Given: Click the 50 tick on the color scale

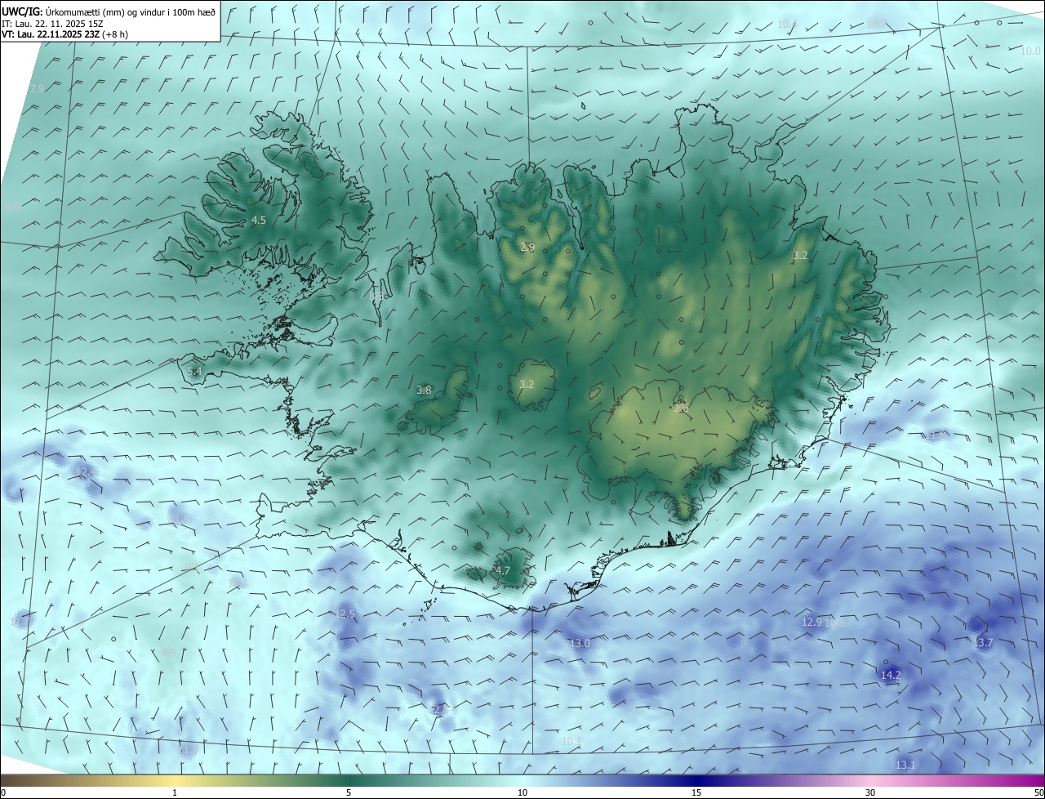Looking at the screenshot, I should pyautogui.click(x=1038, y=792).
